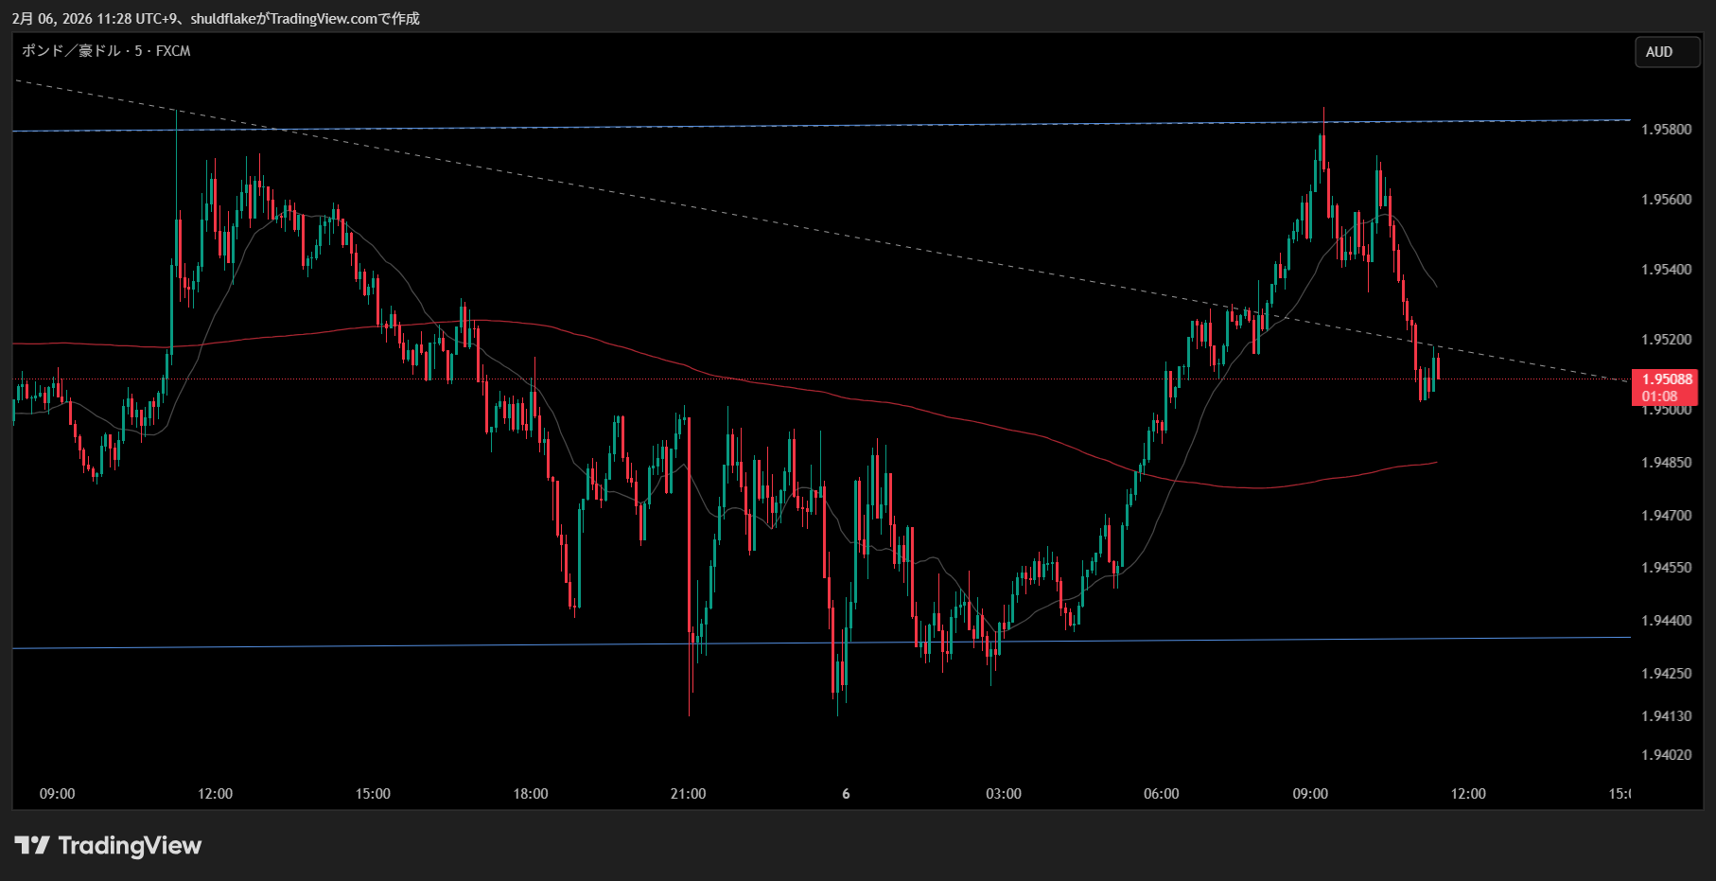Click the 18:00 time axis label
The width and height of the screenshot is (1716, 881).
(x=531, y=794)
